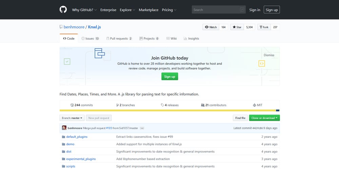Click benhmoore author name in commit row
Screen dimensions: 339x169
[x=75, y=128]
